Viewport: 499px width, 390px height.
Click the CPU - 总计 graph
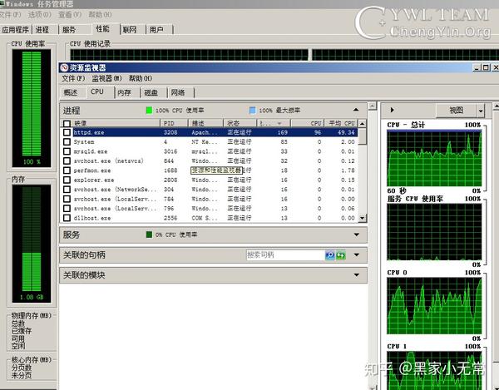(x=434, y=158)
